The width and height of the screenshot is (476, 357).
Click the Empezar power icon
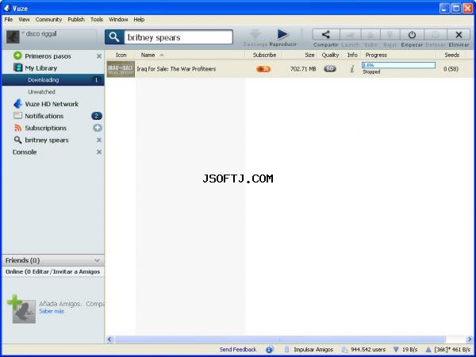pyautogui.click(x=412, y=35)
